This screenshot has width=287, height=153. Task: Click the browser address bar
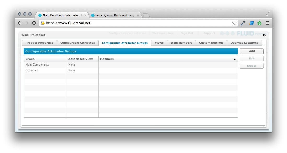131,23
